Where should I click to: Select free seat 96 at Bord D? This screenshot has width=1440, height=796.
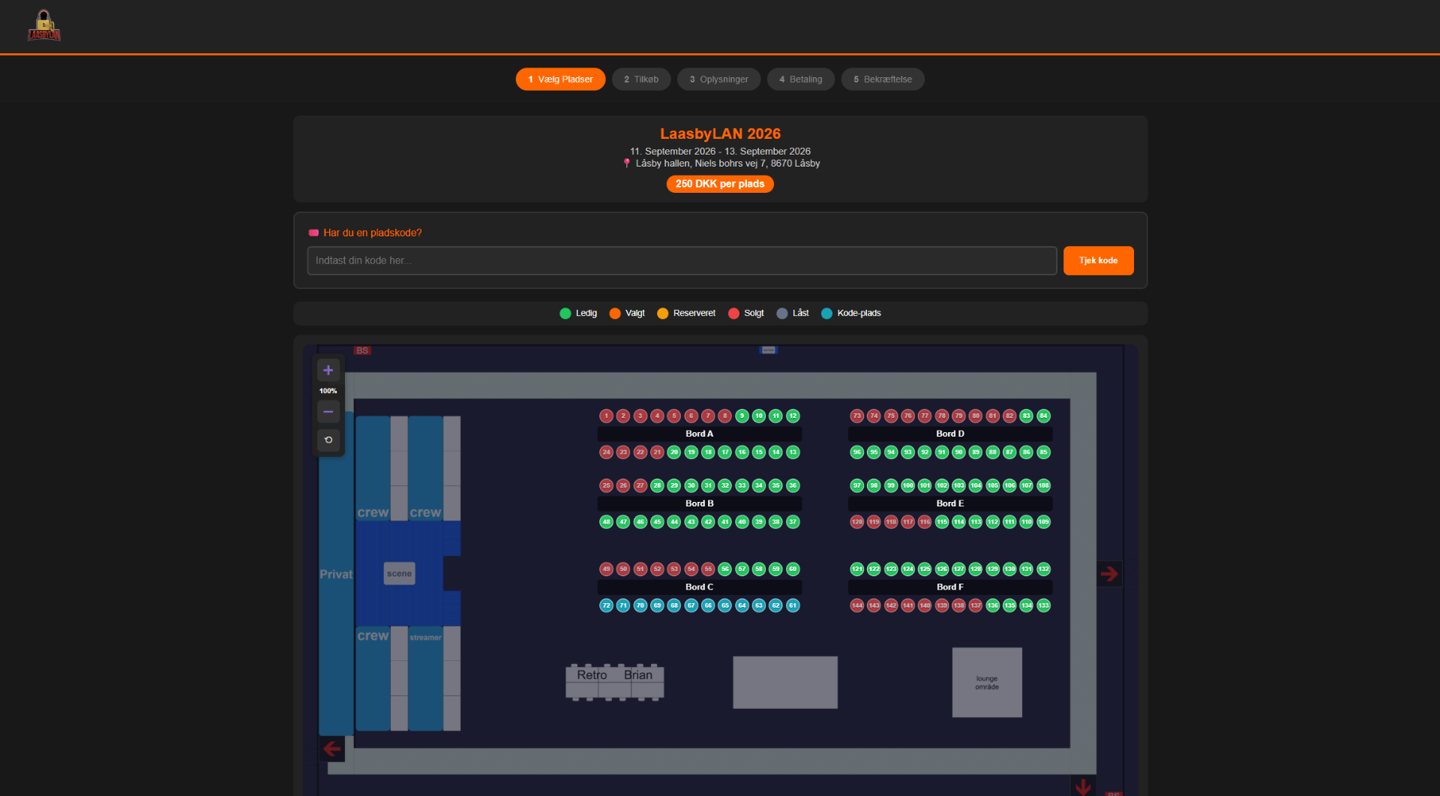856,452
